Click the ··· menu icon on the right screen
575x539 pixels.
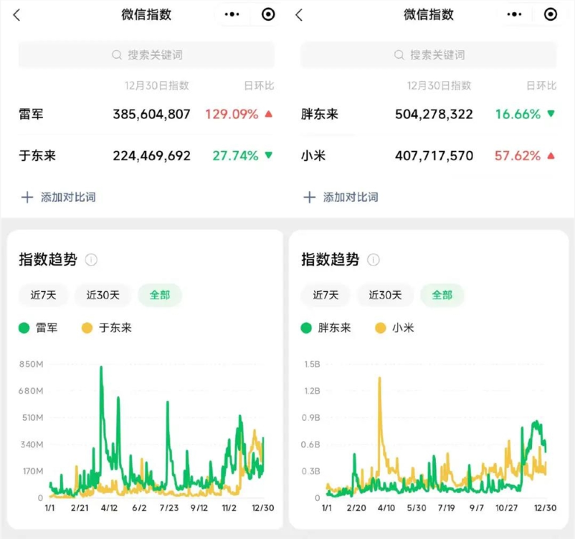pos(513,14)
